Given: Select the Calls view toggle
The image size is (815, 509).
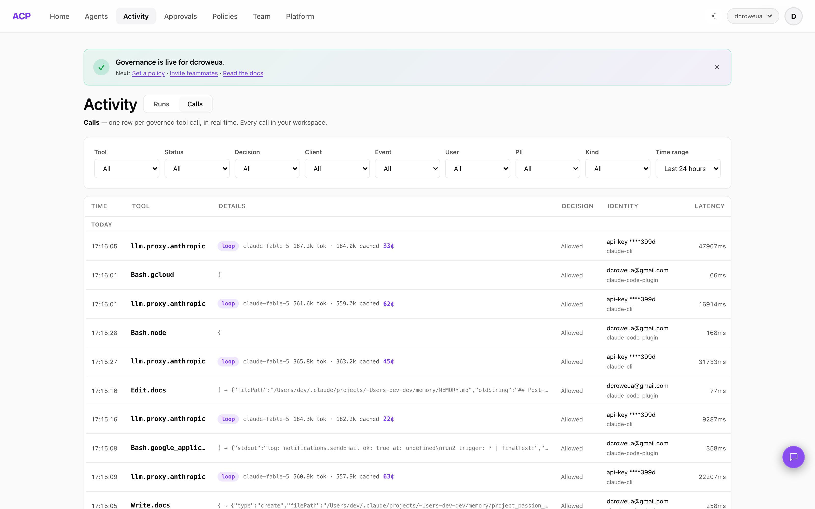Looking at the screenshot, I should 195,104.
